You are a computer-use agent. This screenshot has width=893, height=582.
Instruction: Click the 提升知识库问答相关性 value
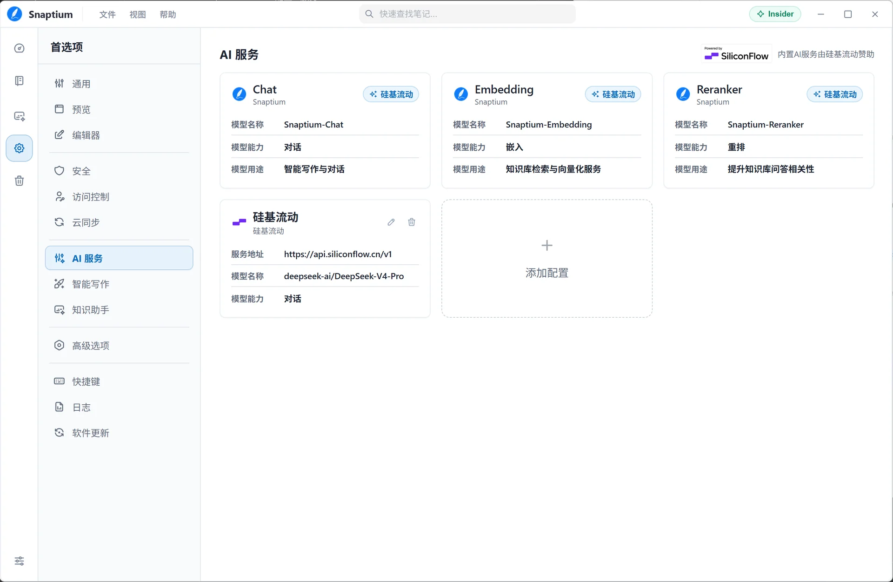point(771,169)
